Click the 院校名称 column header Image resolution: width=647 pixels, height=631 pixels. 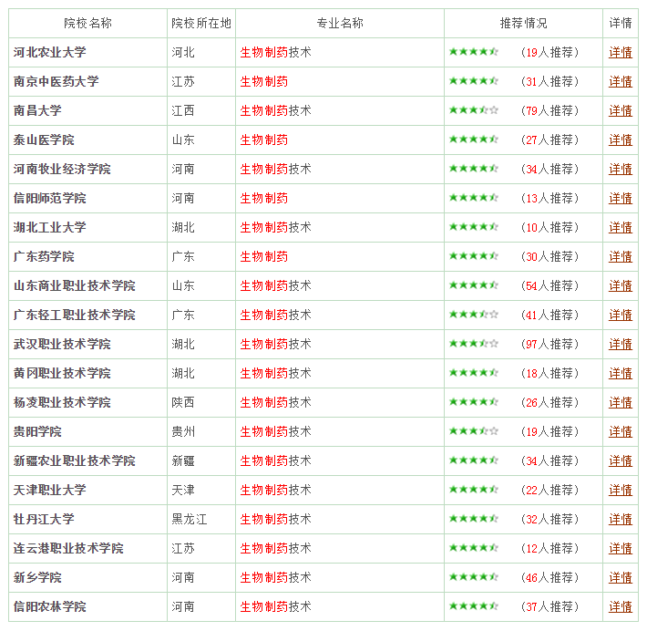87,23
